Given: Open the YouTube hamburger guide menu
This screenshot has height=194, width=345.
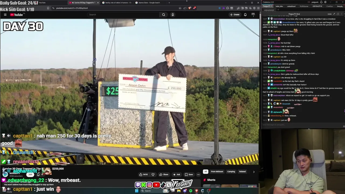Looking at the screenshot, I should tap(5, 15).
